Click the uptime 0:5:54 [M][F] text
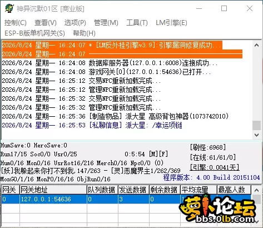The width and height of the screenshot is (263, 228). [x=146, y=154]
